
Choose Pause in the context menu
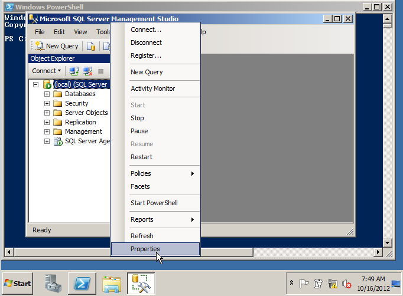(x=155, y=131)
